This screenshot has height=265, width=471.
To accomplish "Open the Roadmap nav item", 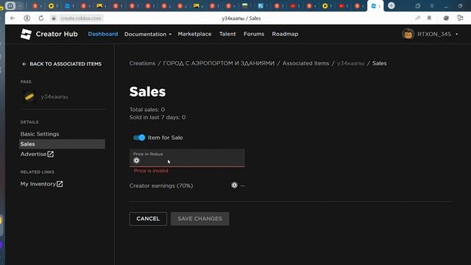I will click(285, 34).
